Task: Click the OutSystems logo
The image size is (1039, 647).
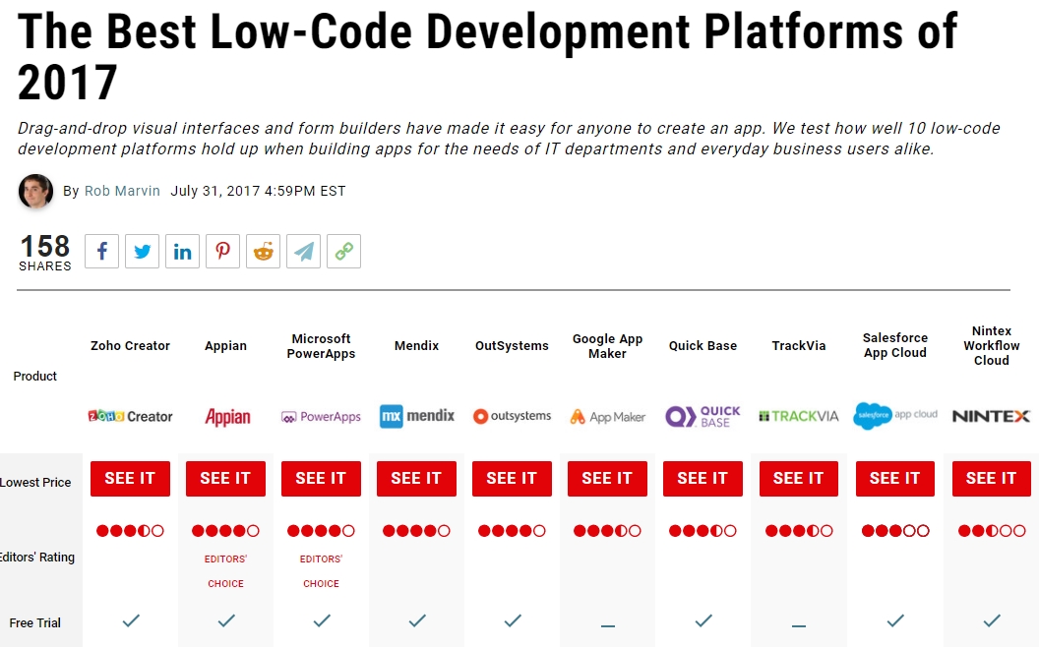Action: click(513, 416)
